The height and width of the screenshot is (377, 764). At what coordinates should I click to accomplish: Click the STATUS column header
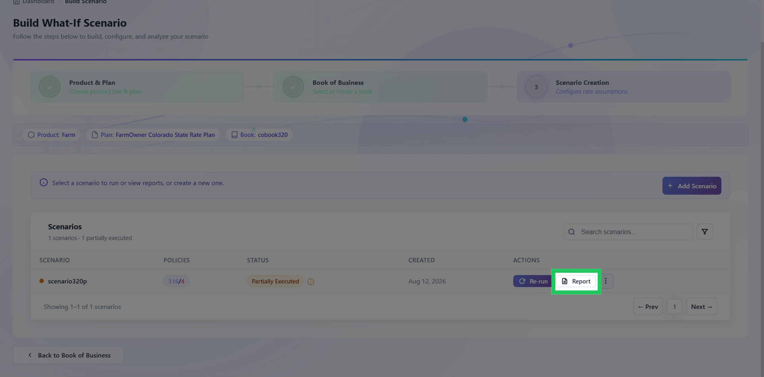coord(258,260)
